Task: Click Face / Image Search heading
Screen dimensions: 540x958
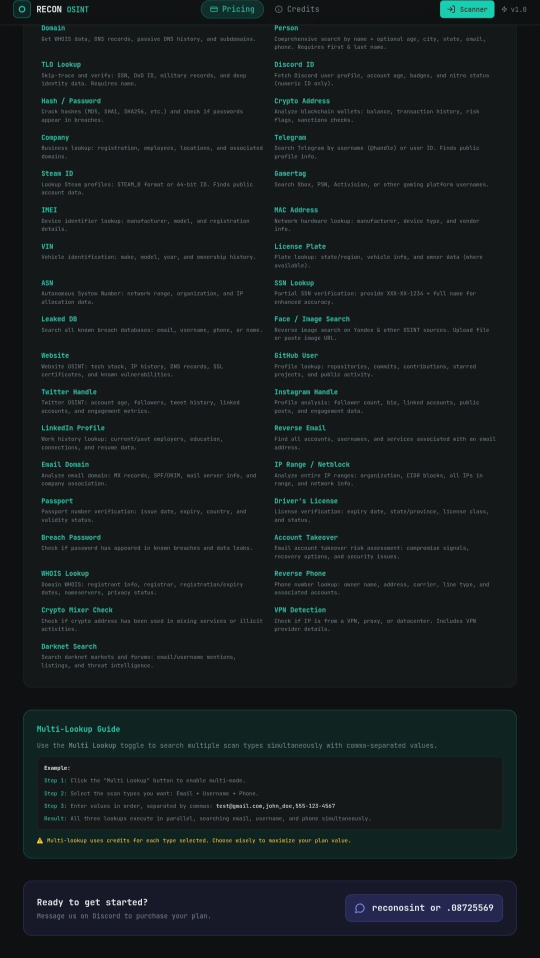Action: [x=312, y=319]
